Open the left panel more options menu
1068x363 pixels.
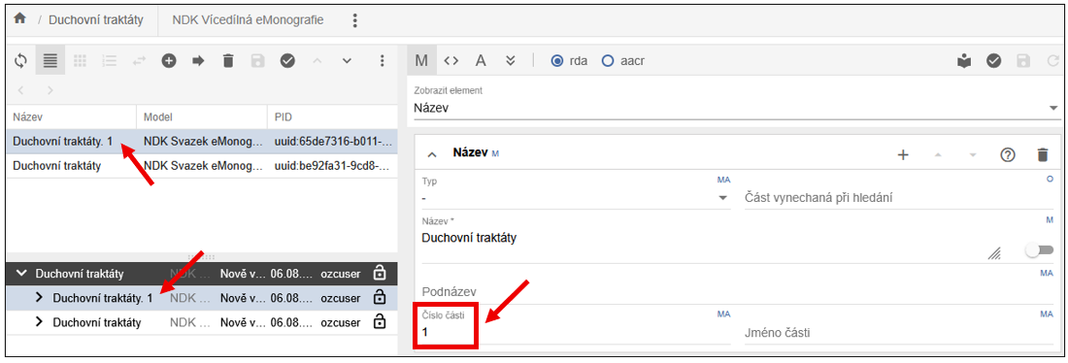(383, 60)
